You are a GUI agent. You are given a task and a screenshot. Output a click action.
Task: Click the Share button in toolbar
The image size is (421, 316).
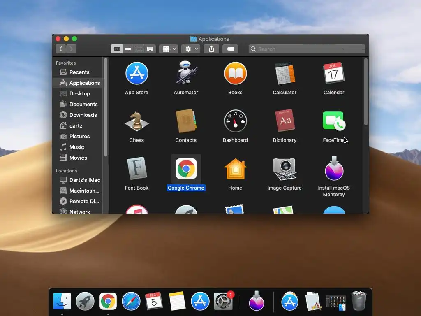[211, 49]
